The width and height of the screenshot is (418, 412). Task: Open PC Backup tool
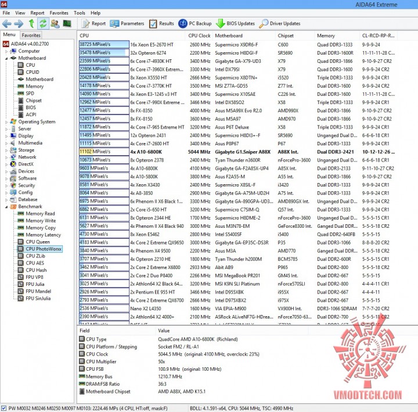(195, 24)
